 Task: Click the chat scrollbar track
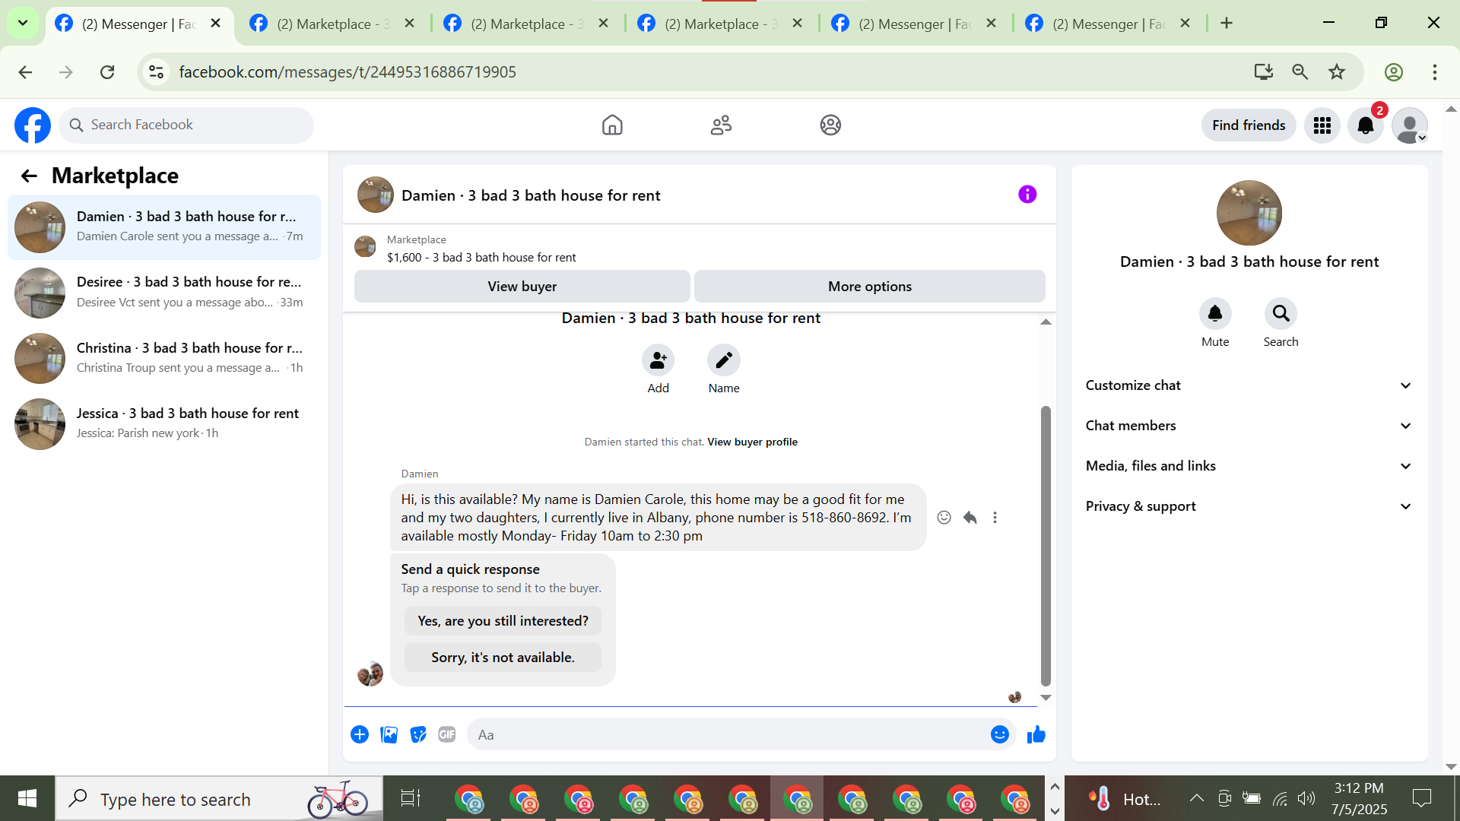point(1046,365)
